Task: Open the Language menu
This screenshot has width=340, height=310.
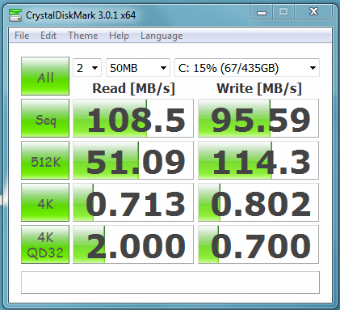Action: [x=162, y=36]
